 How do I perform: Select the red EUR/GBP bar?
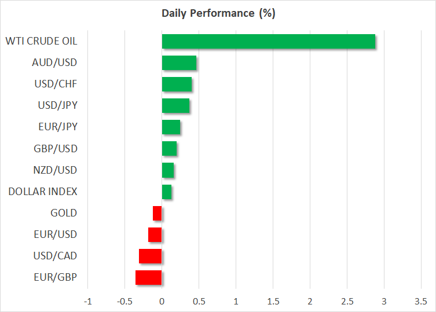click(x=149, y=277)
